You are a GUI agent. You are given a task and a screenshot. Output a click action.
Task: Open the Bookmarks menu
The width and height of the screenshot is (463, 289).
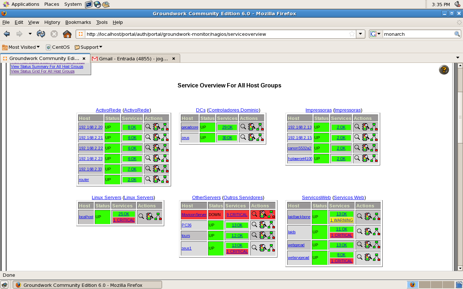78,22
